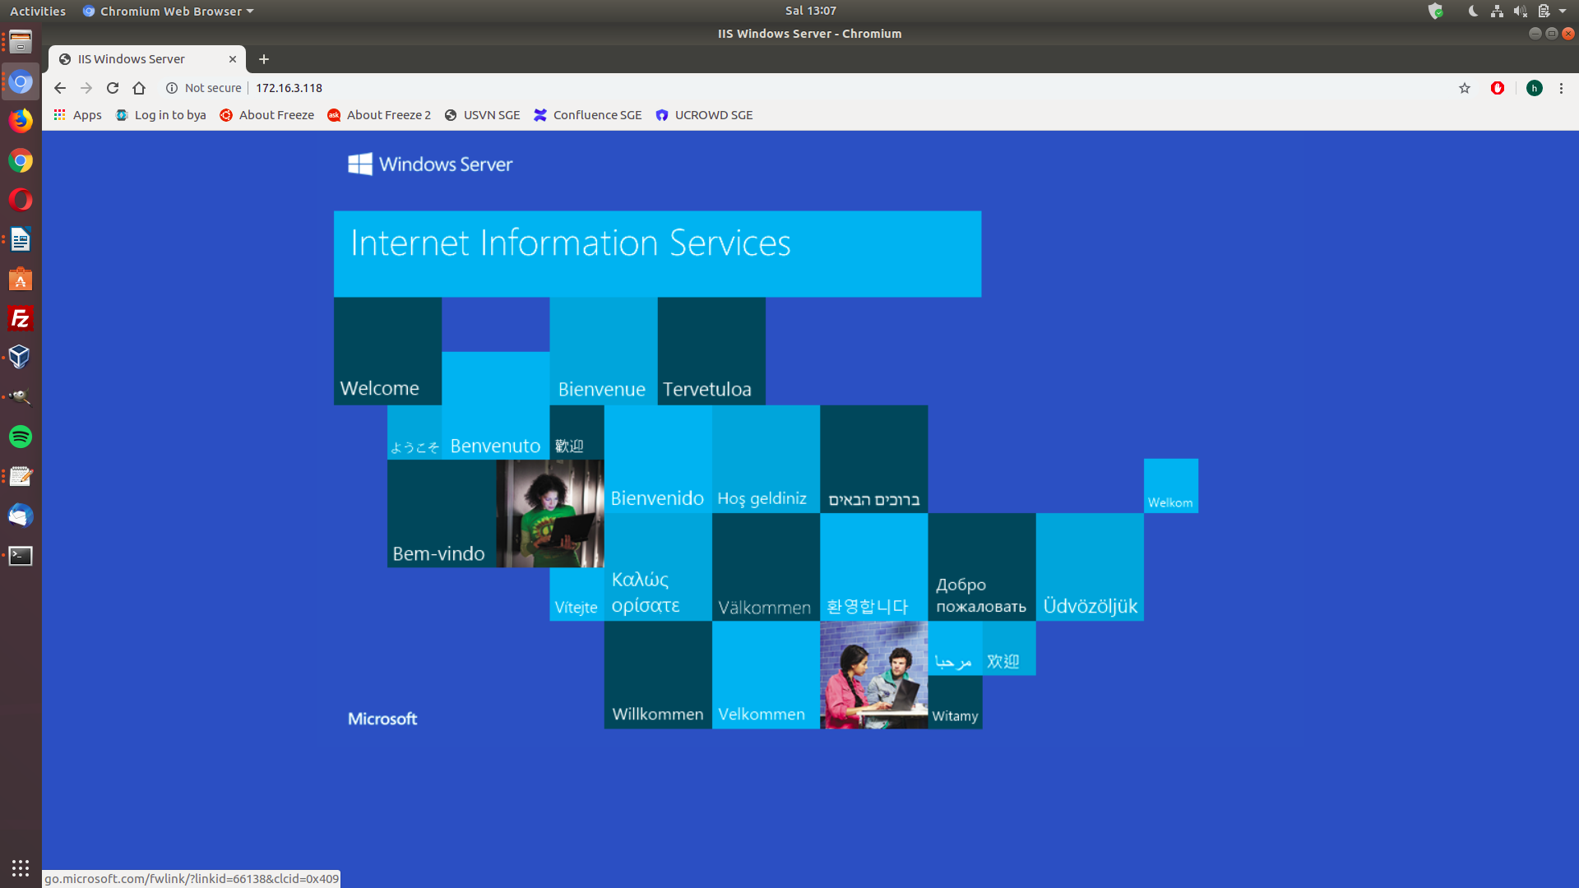Open Ubuntu Software from the dock
This screenshot has height=888, width=1579.
coord(21,279)
